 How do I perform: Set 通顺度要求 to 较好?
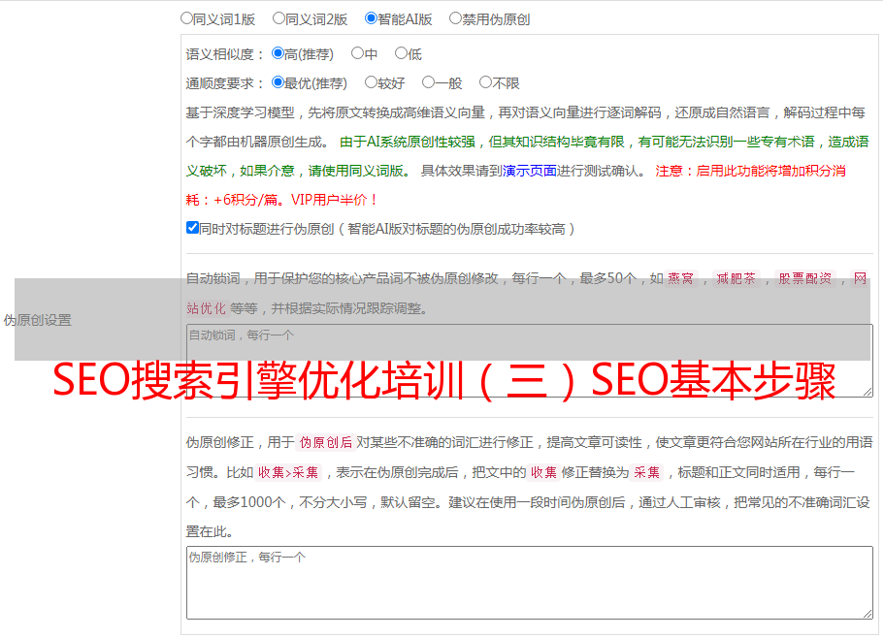(371, 82)
